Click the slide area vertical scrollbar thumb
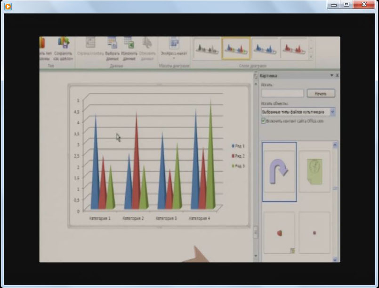 tap(256, 232)
